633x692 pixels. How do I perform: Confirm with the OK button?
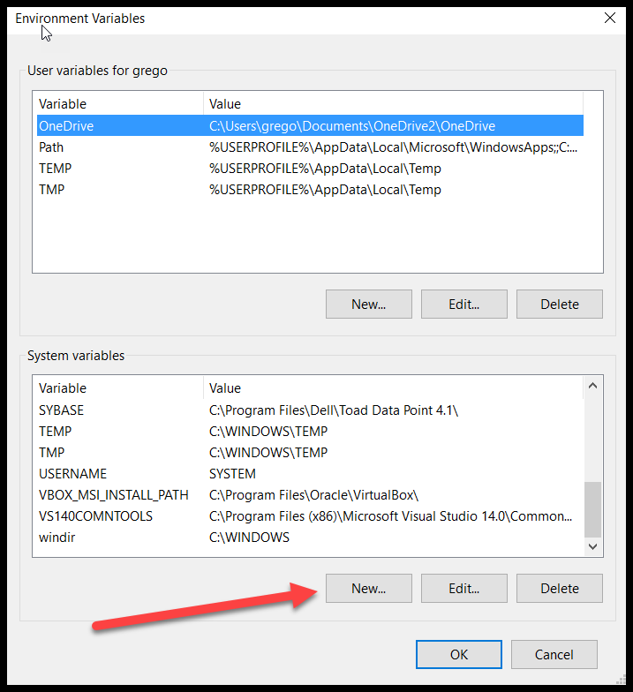click(459, 655)
